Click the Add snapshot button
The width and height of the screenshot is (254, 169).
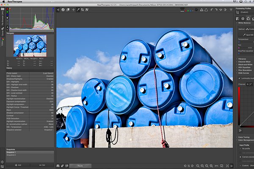click(x=19, y=165)
